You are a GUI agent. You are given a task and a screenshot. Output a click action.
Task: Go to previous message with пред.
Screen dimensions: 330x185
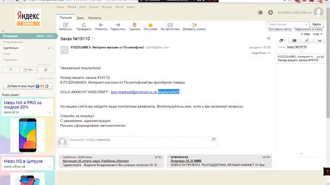click(x=305, y=34)
